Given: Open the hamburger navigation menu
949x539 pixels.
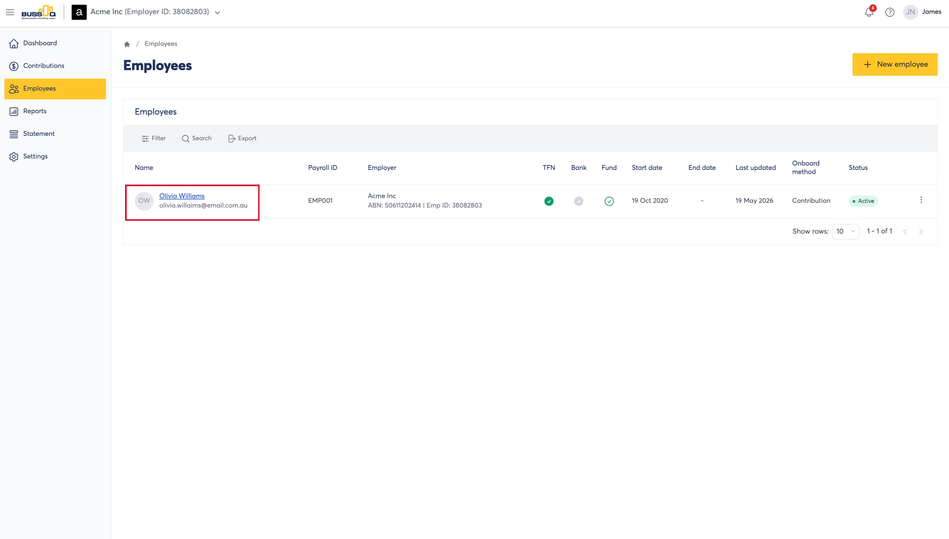Looking at the screenshot, I should (x=10, y=12).
